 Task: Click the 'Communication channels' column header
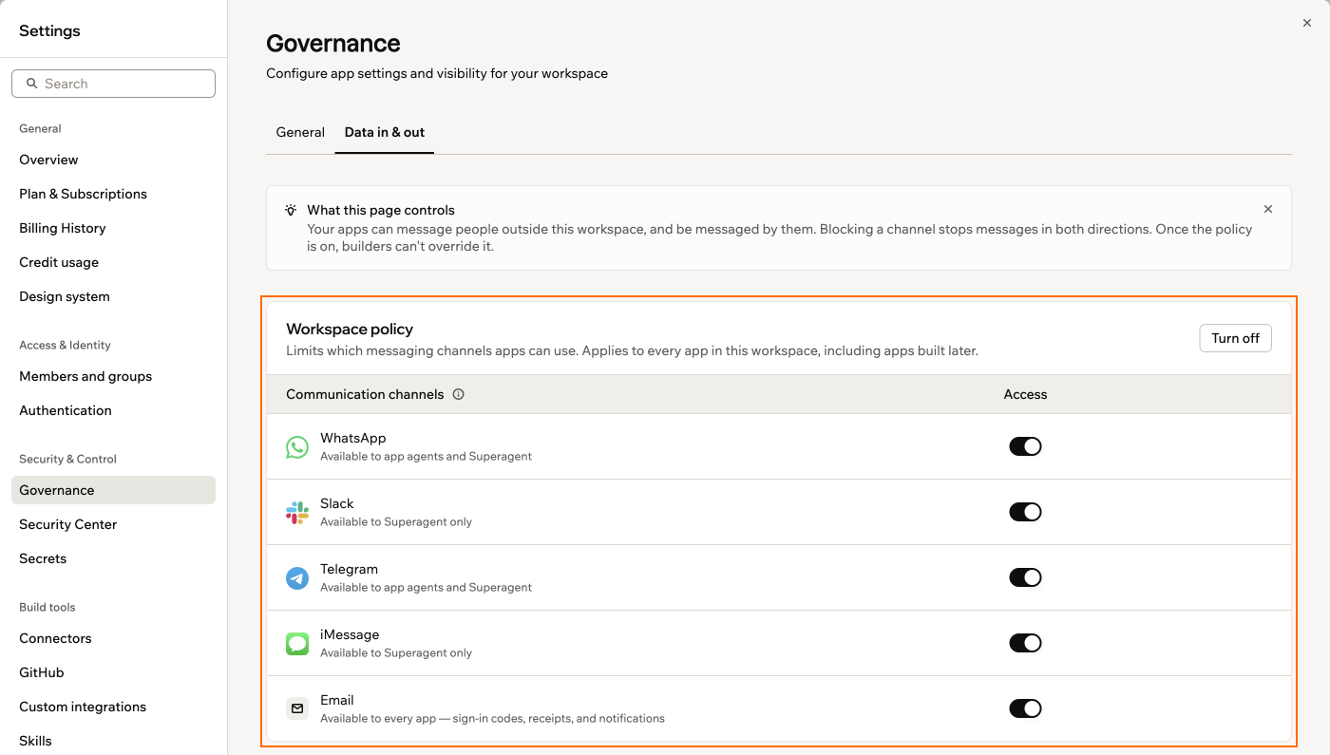tap(365, 394)
